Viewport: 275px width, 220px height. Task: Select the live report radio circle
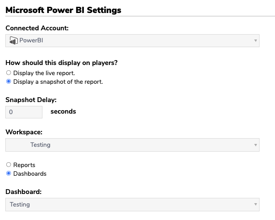pyautogui.click(x=8, y=73)
